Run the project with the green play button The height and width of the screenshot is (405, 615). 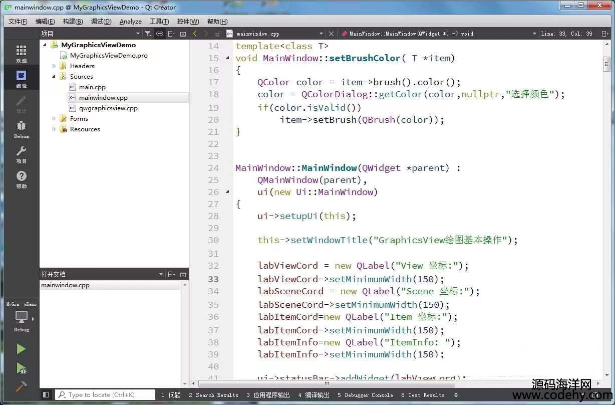[x=21, y=349]
